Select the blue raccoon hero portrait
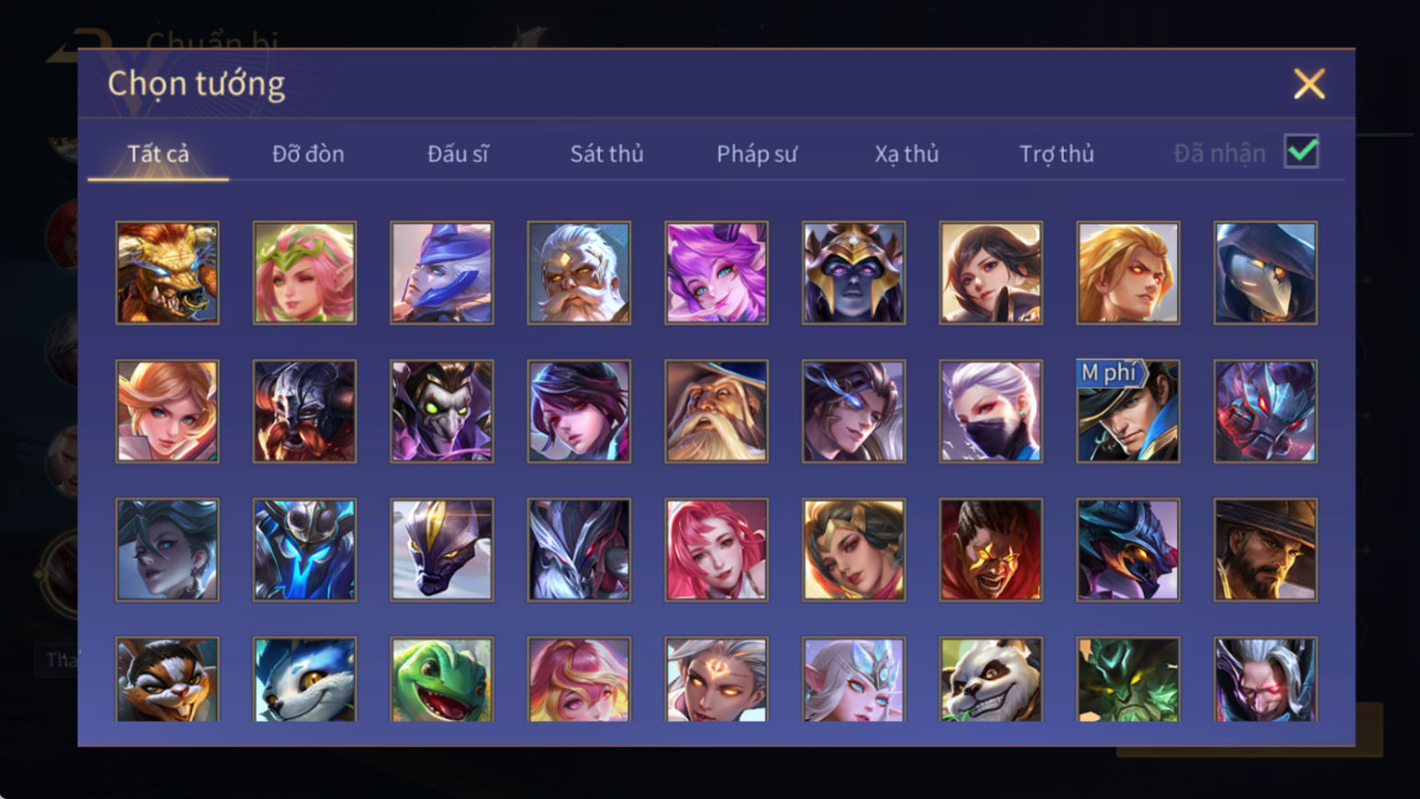This screenshot has height=799, width=1420. click(305, 679)
